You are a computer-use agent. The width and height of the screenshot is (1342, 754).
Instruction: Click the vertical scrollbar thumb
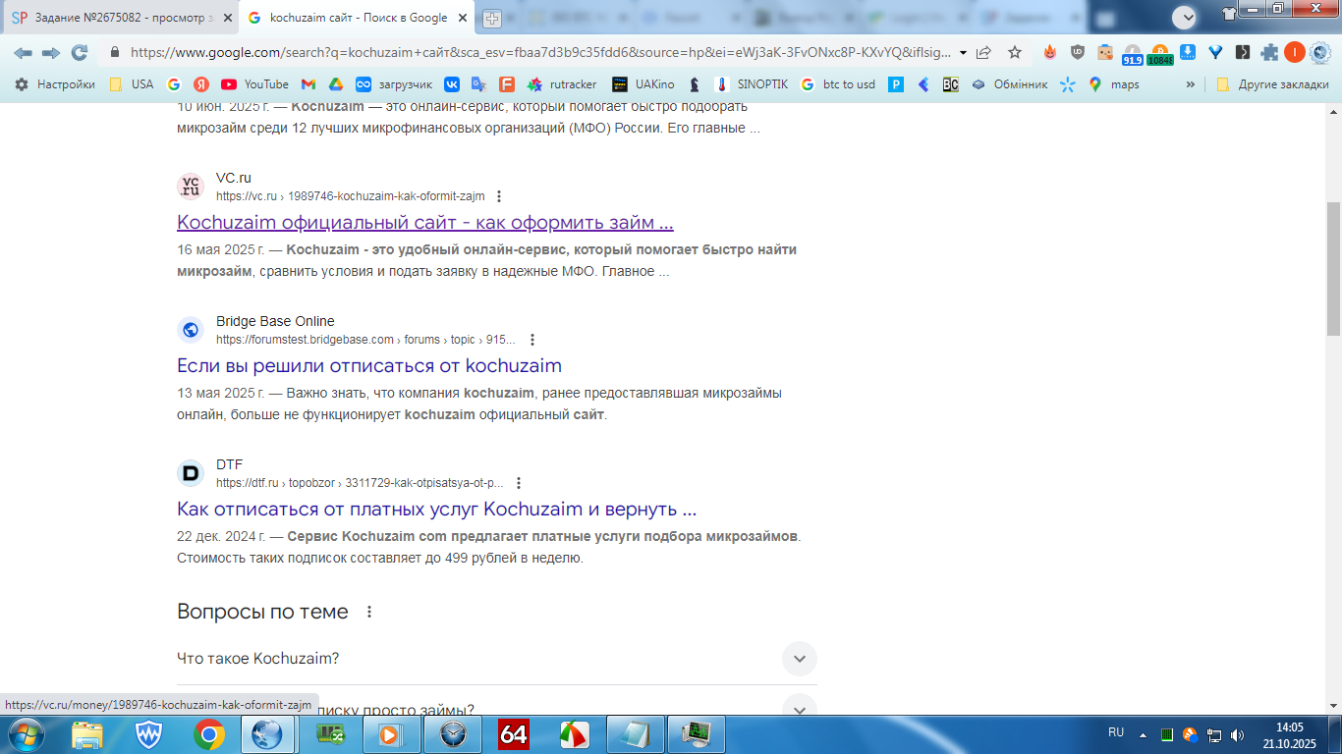(x=1333, y=269)
